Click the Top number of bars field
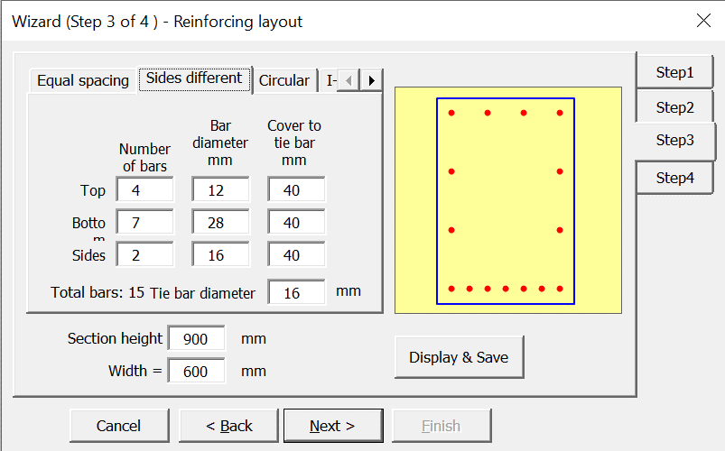This screenshot has height=451, width=725. pyautogui.click(x=144, y=190)
